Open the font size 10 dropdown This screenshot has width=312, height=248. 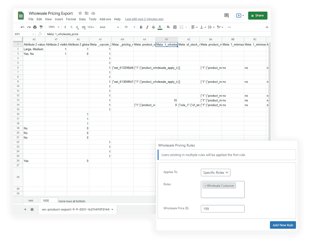click(130, 27)
